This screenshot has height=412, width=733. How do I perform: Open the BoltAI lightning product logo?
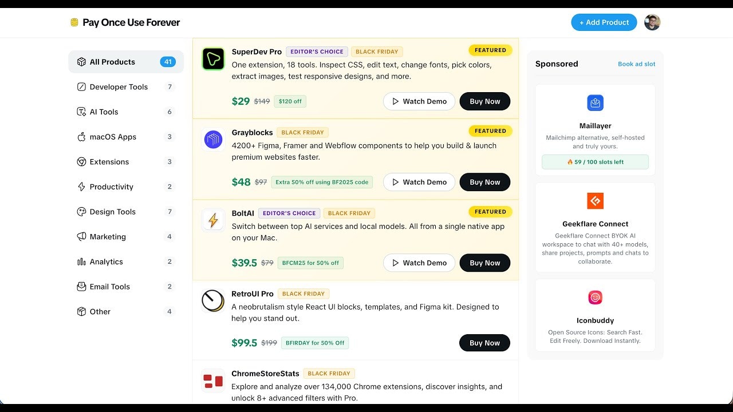(213, 220)
